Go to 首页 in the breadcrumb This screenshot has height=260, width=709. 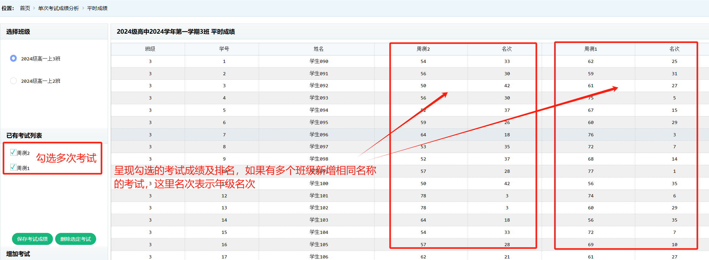click(x=25, y=8)
